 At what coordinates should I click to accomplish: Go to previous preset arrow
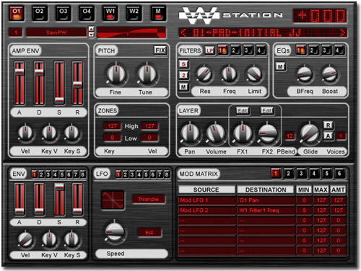183,32
